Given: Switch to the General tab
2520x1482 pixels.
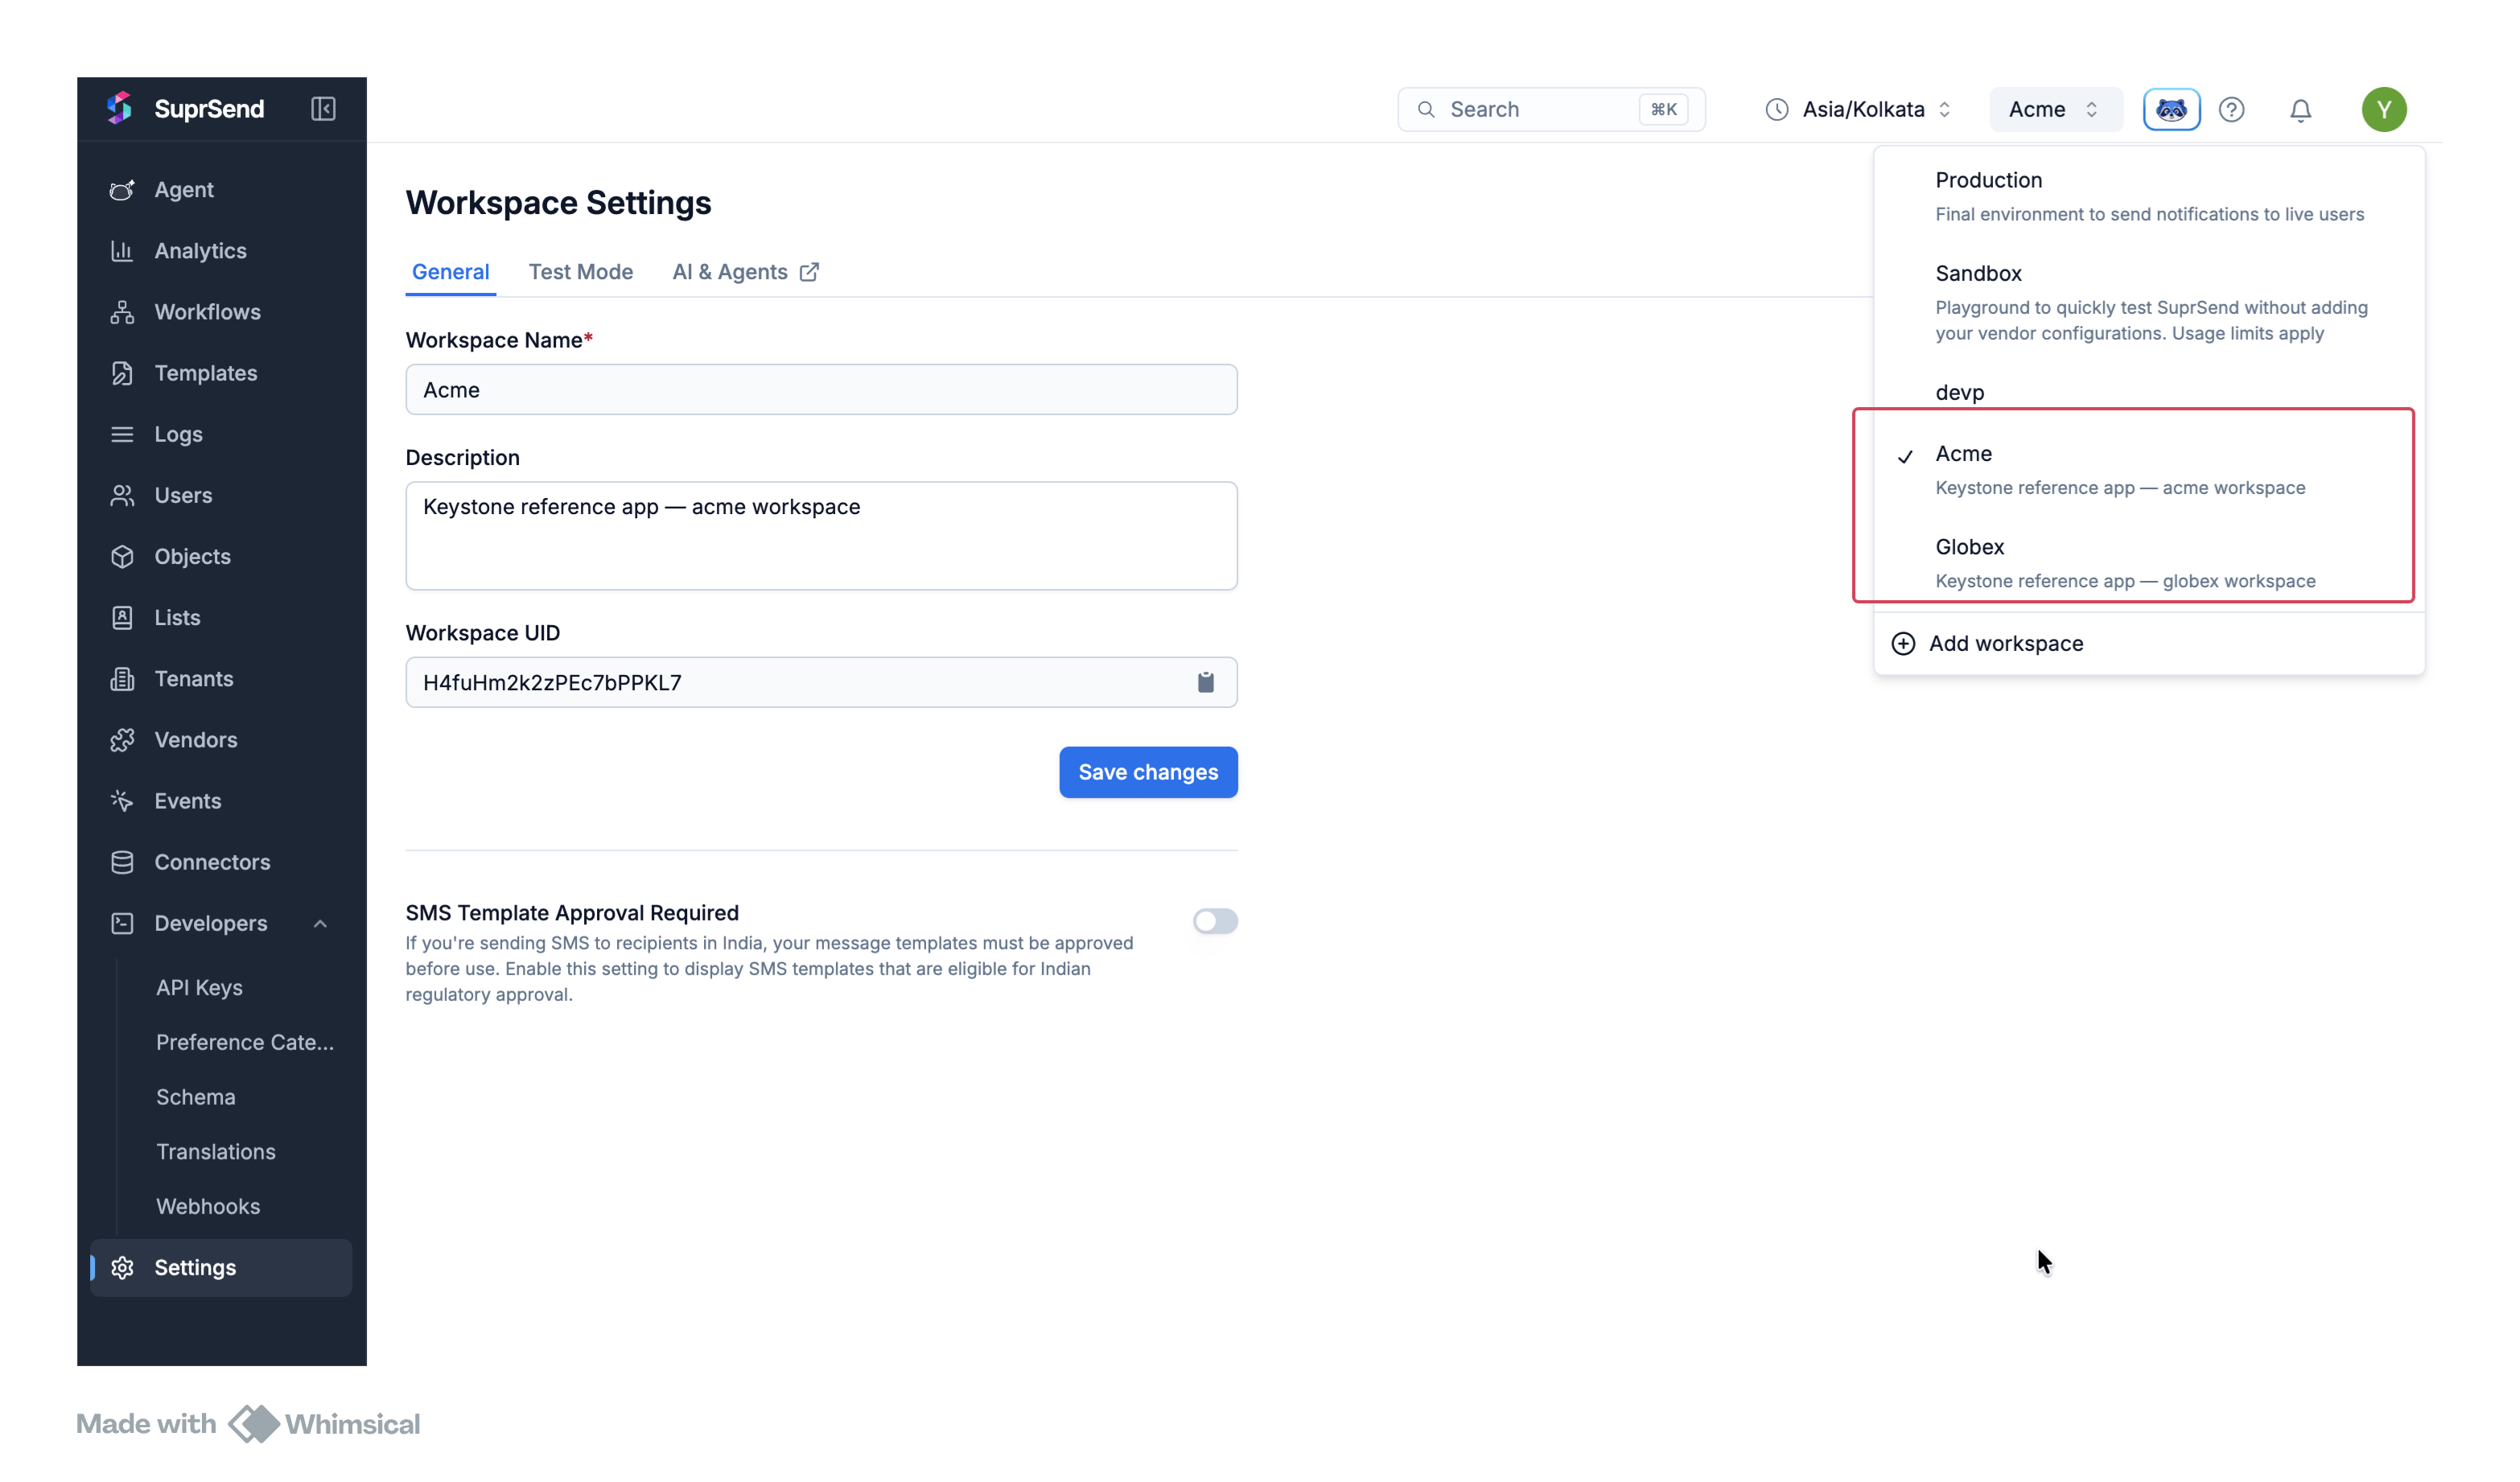Looking at the screenshot, I should point(450,271).
